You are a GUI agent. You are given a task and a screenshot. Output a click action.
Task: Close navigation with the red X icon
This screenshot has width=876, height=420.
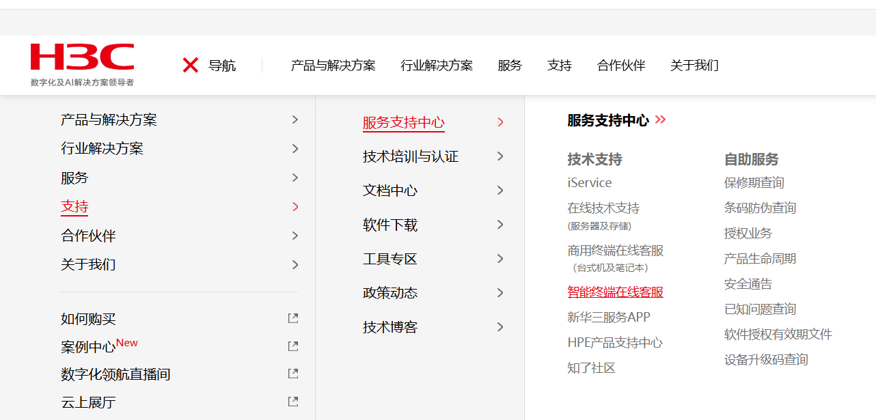click(x=191, y=66)
